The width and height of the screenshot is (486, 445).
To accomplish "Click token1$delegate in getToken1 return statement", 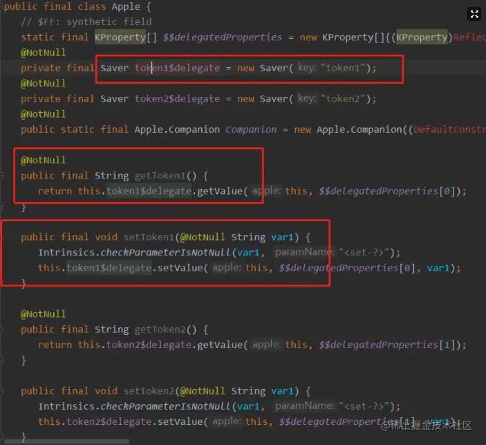I will click(x=149, y=191).
